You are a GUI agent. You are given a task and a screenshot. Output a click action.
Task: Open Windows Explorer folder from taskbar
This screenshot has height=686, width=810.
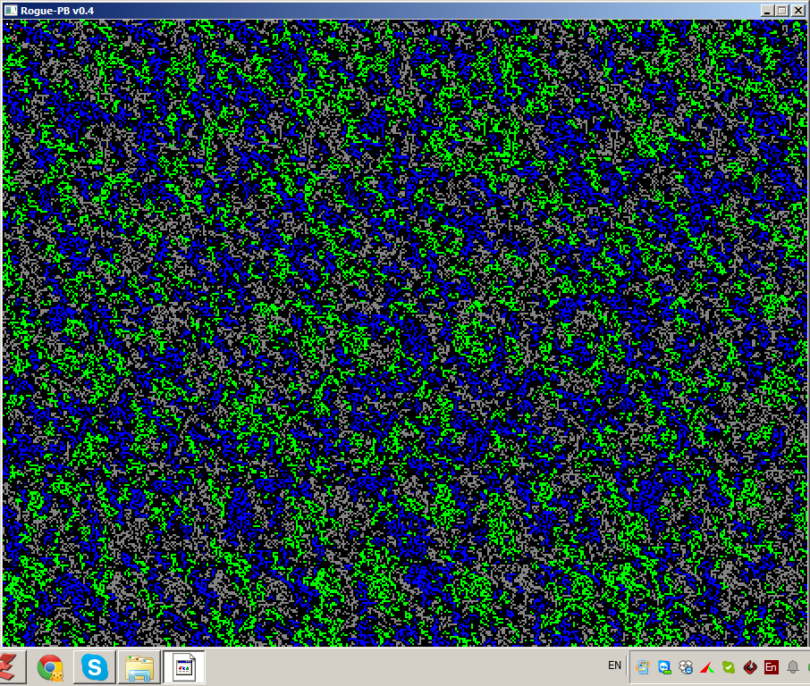pyautogui.click(x=139, y=667)
